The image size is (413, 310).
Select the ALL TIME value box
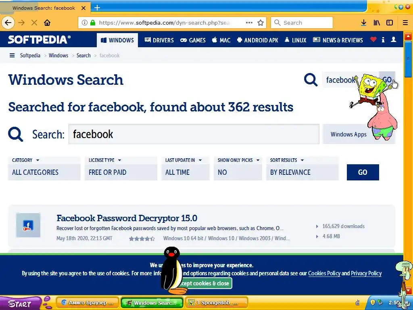[186, 172]
